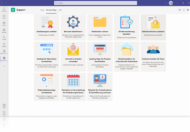
Task: Click the green Support app logo
Action: [13, 10]
